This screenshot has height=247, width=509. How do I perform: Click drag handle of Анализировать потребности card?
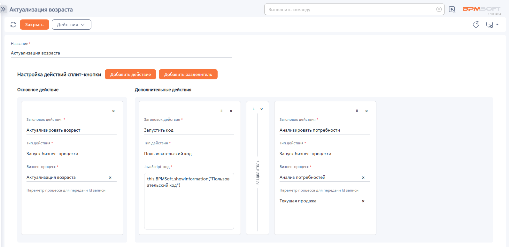(x=357, y=111)
